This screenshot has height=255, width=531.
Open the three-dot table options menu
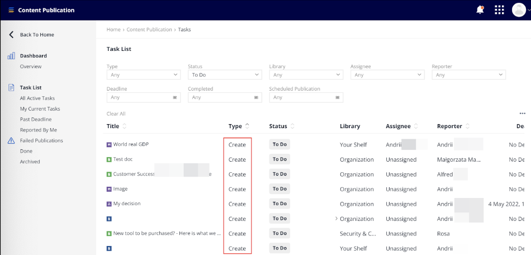click(x=523, y=114)
